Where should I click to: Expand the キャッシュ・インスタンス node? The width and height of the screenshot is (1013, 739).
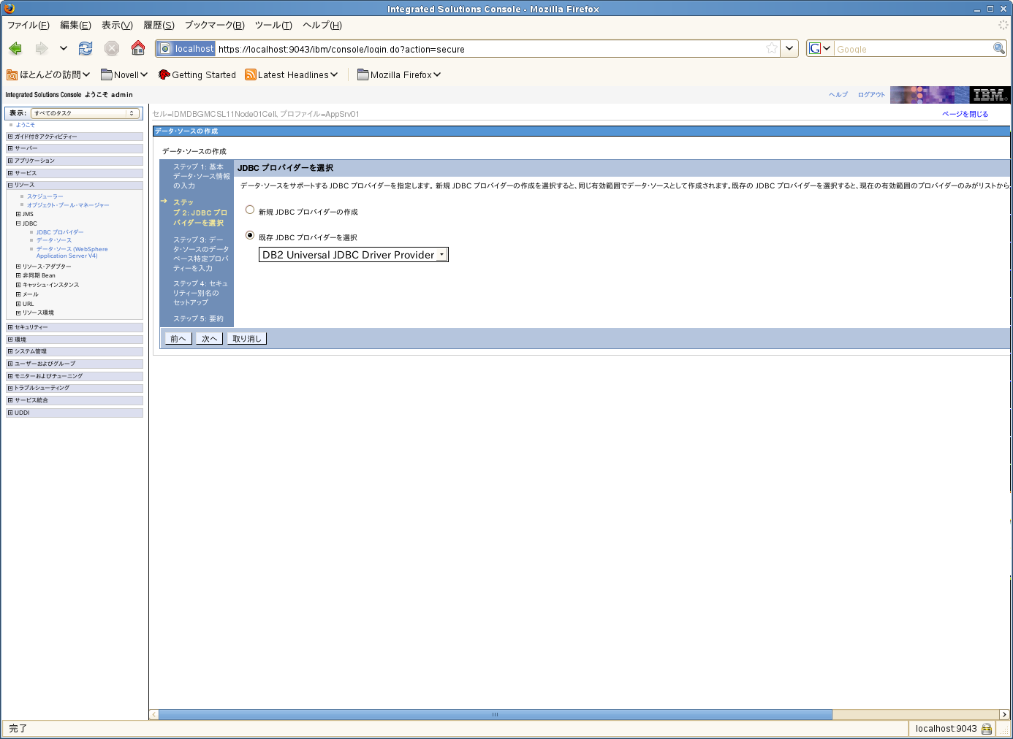(x=18, y=285)
